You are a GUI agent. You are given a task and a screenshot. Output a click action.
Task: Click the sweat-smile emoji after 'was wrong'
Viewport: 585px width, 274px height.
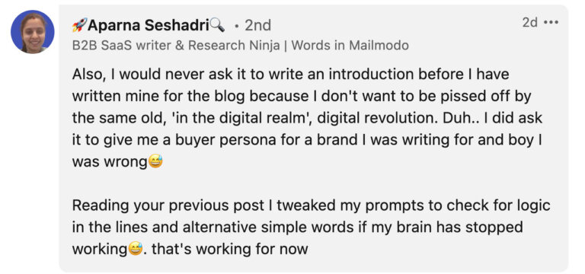[x=155, y=162]
